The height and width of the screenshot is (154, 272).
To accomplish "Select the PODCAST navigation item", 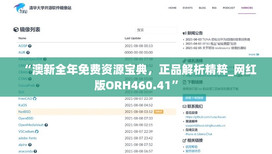I will (x=229, y=8).
